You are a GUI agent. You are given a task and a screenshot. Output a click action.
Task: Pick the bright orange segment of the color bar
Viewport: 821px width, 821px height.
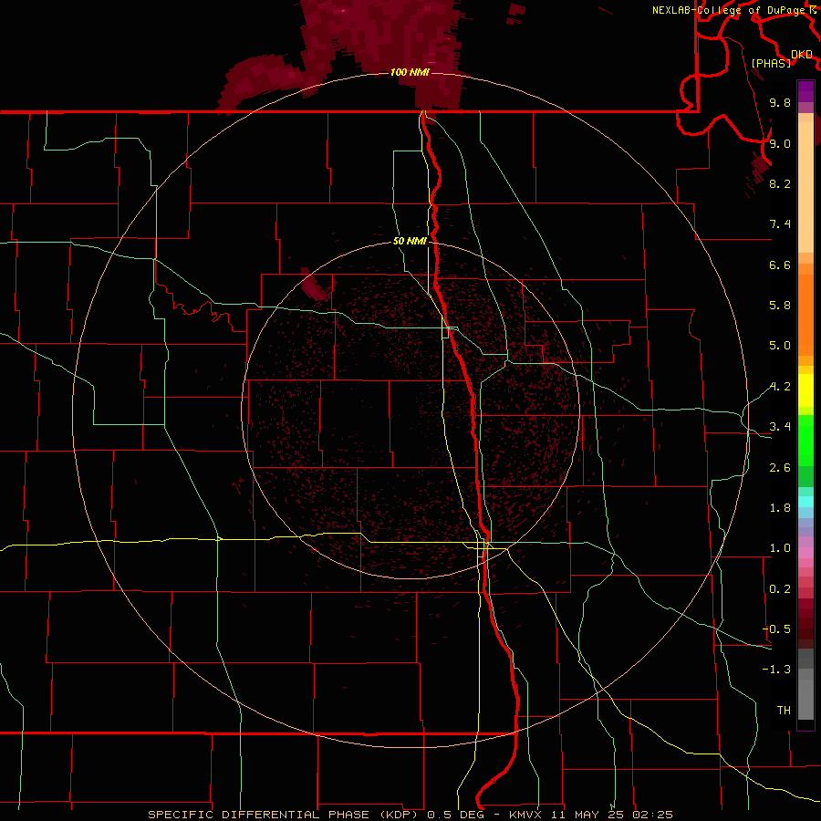coord(805,314)
